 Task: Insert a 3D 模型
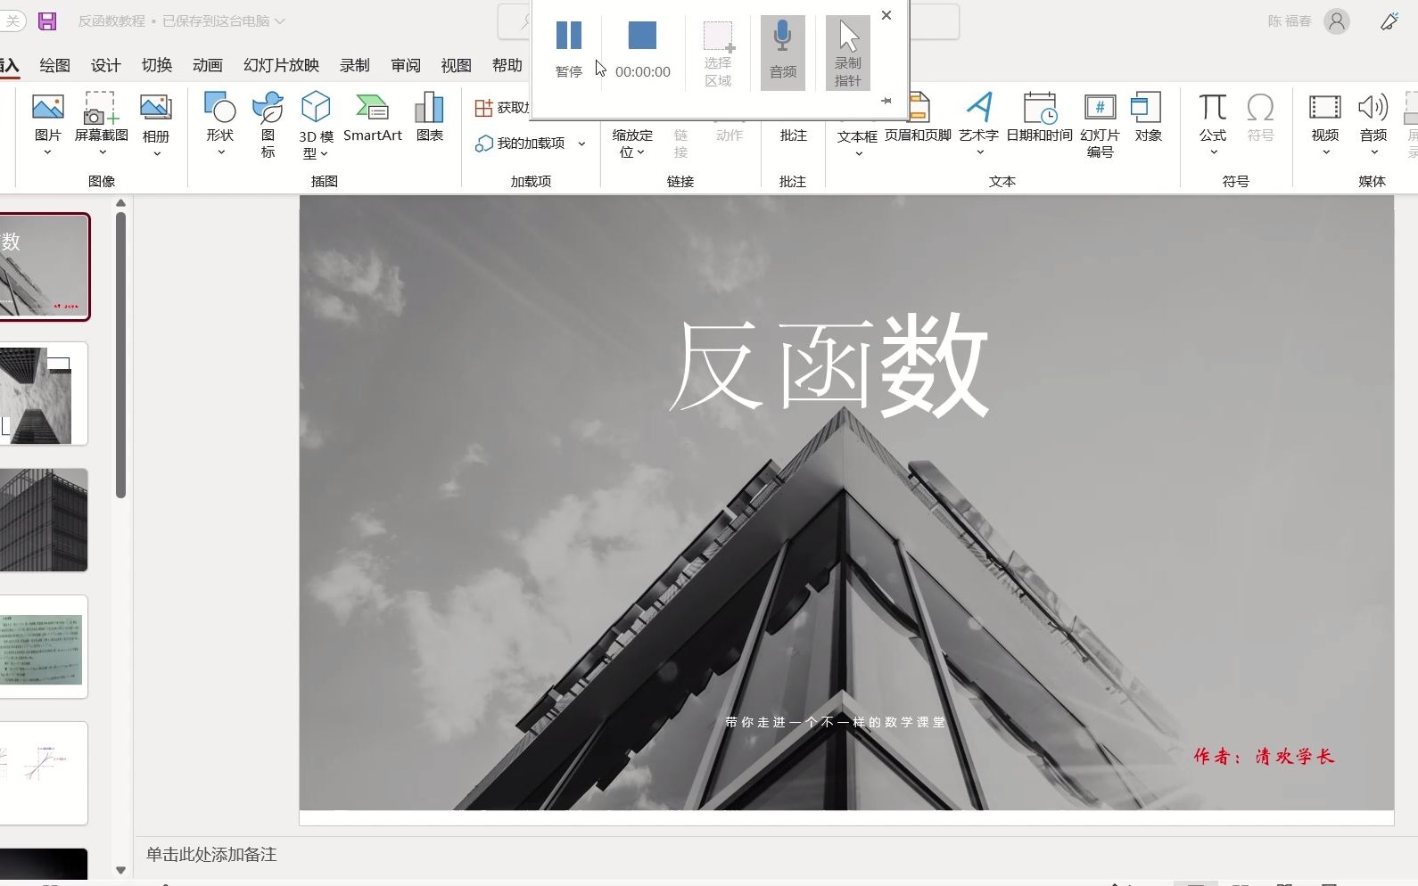pyautogui.click(x=316, y=125)
